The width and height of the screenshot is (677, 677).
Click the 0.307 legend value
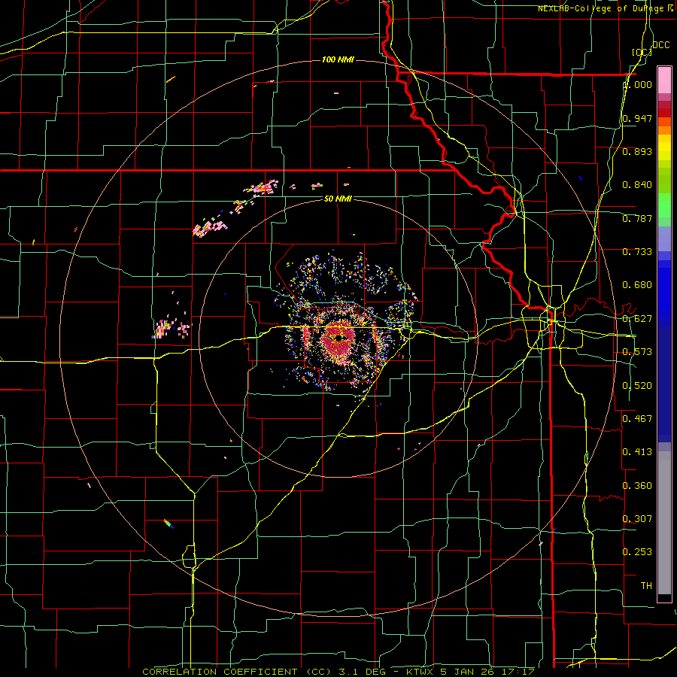click(x=637, y=519)
